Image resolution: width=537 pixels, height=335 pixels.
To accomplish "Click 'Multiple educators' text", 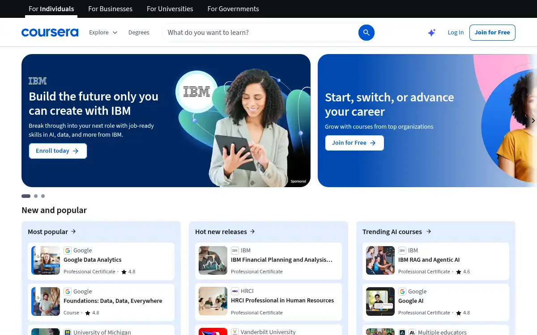I will pos(442,332).
